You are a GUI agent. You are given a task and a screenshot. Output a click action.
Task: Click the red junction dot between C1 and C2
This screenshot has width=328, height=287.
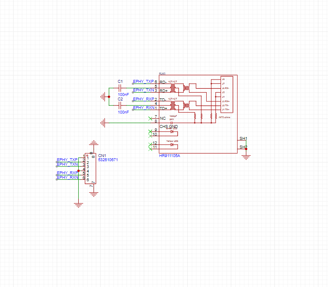(109, 97)
